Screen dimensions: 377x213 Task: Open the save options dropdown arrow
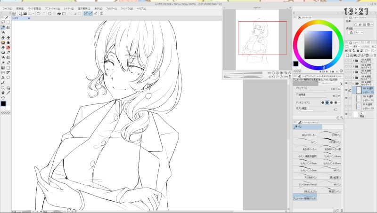pyautogui.click(x=33, y=14)
